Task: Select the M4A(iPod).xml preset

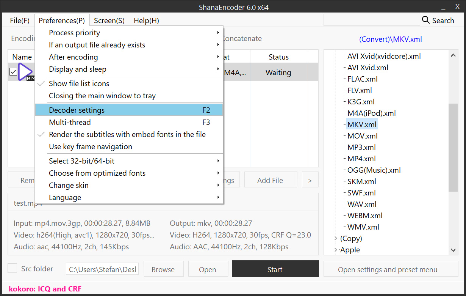Action: (x=372, y=113)
